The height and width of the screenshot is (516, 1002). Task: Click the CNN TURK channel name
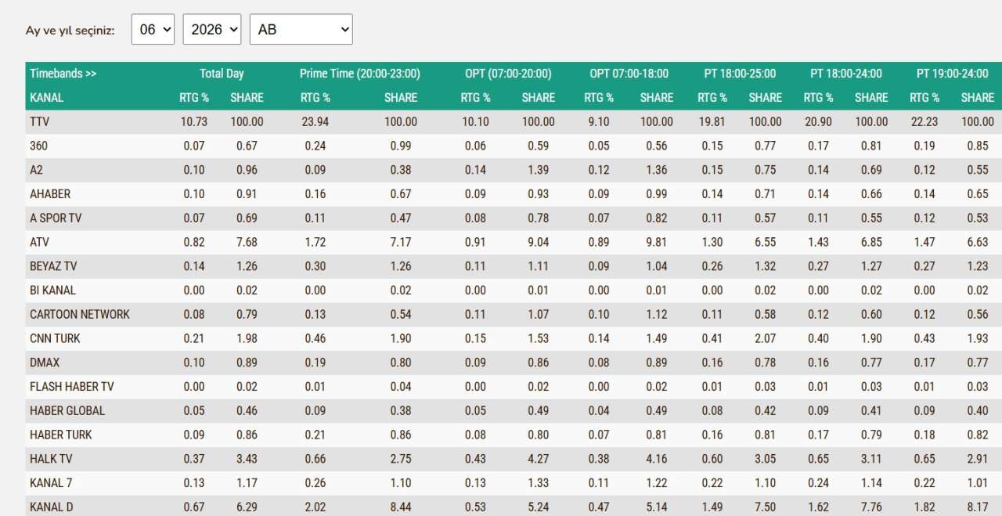coord(55,339)
